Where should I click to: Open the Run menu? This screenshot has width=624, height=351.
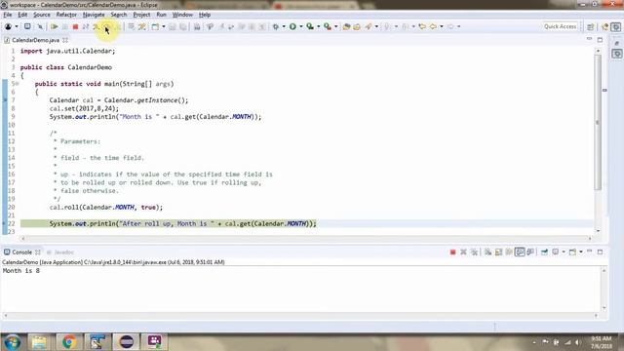coord(161,15)
